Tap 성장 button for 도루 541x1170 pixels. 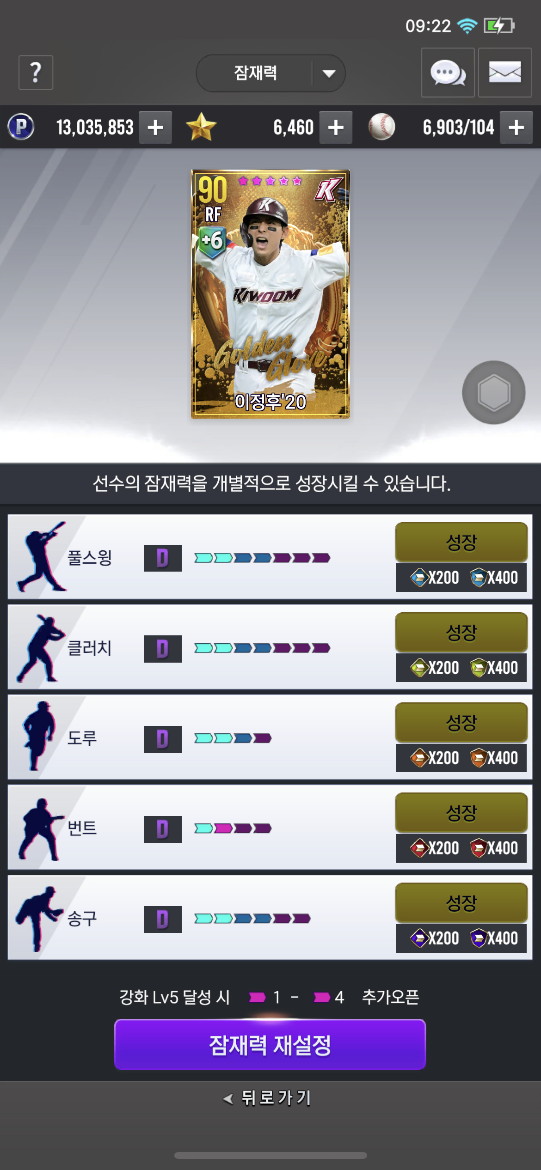point(461,723)
